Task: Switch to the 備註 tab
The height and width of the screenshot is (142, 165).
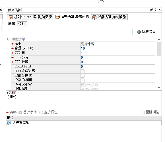Action: pos(22,24)
